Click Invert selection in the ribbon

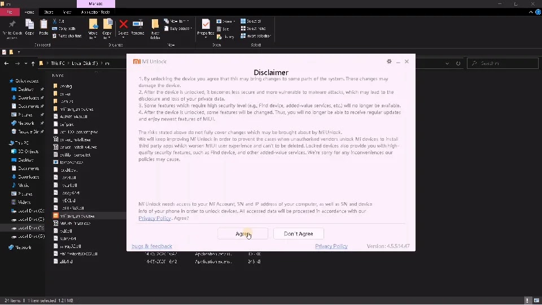pos(256,36)
